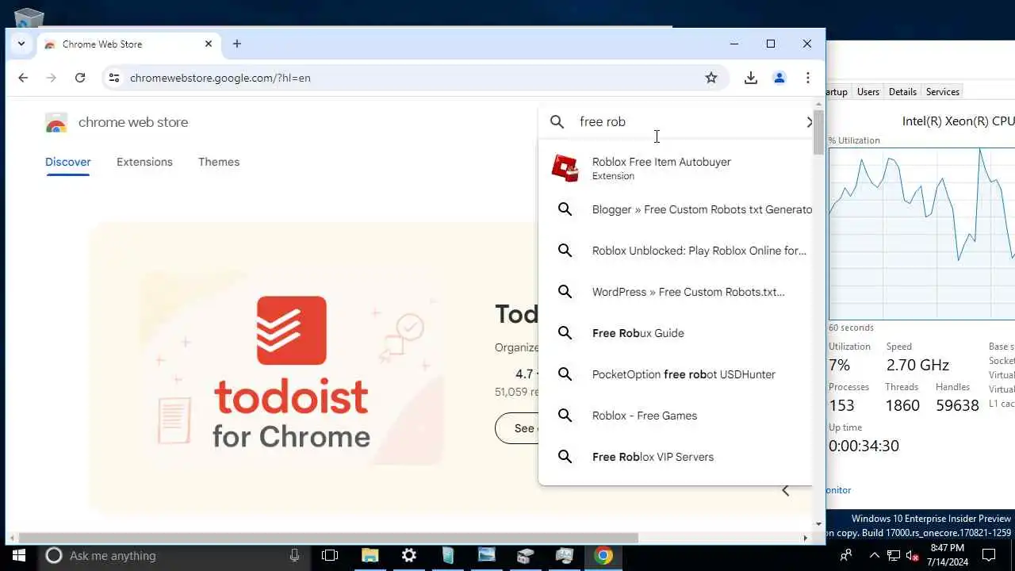Open Chrome downloads icon
Image resolution: width=1015 pixels, height=571 pixels.
(751, 78)
